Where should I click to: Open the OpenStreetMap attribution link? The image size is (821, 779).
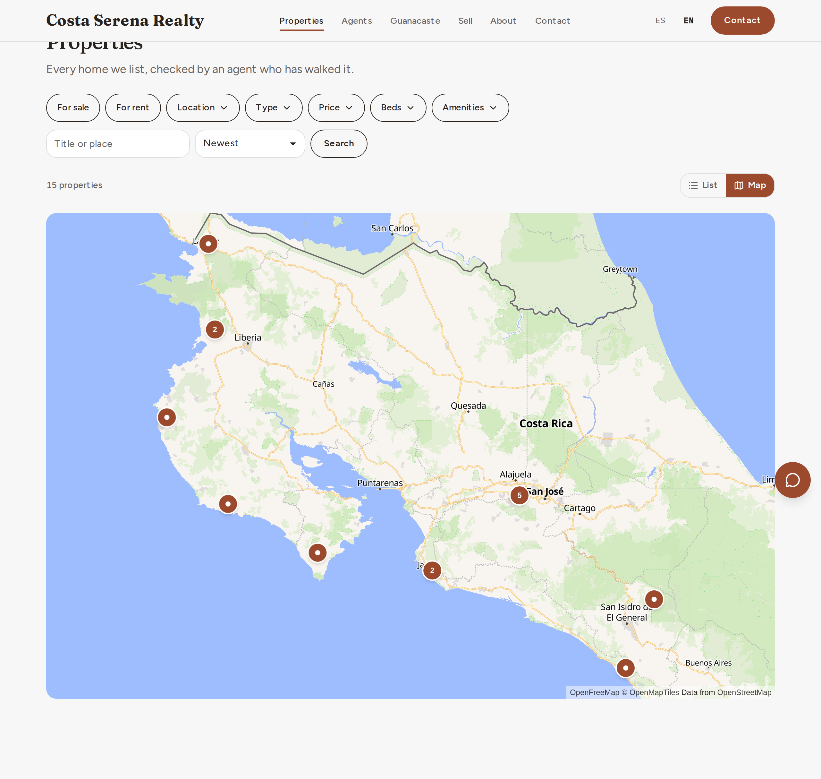tap(744, 692)
